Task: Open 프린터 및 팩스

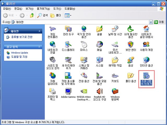Action: [53, 94]
